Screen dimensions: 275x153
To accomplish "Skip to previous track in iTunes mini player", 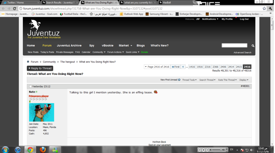I will [200, 150].
